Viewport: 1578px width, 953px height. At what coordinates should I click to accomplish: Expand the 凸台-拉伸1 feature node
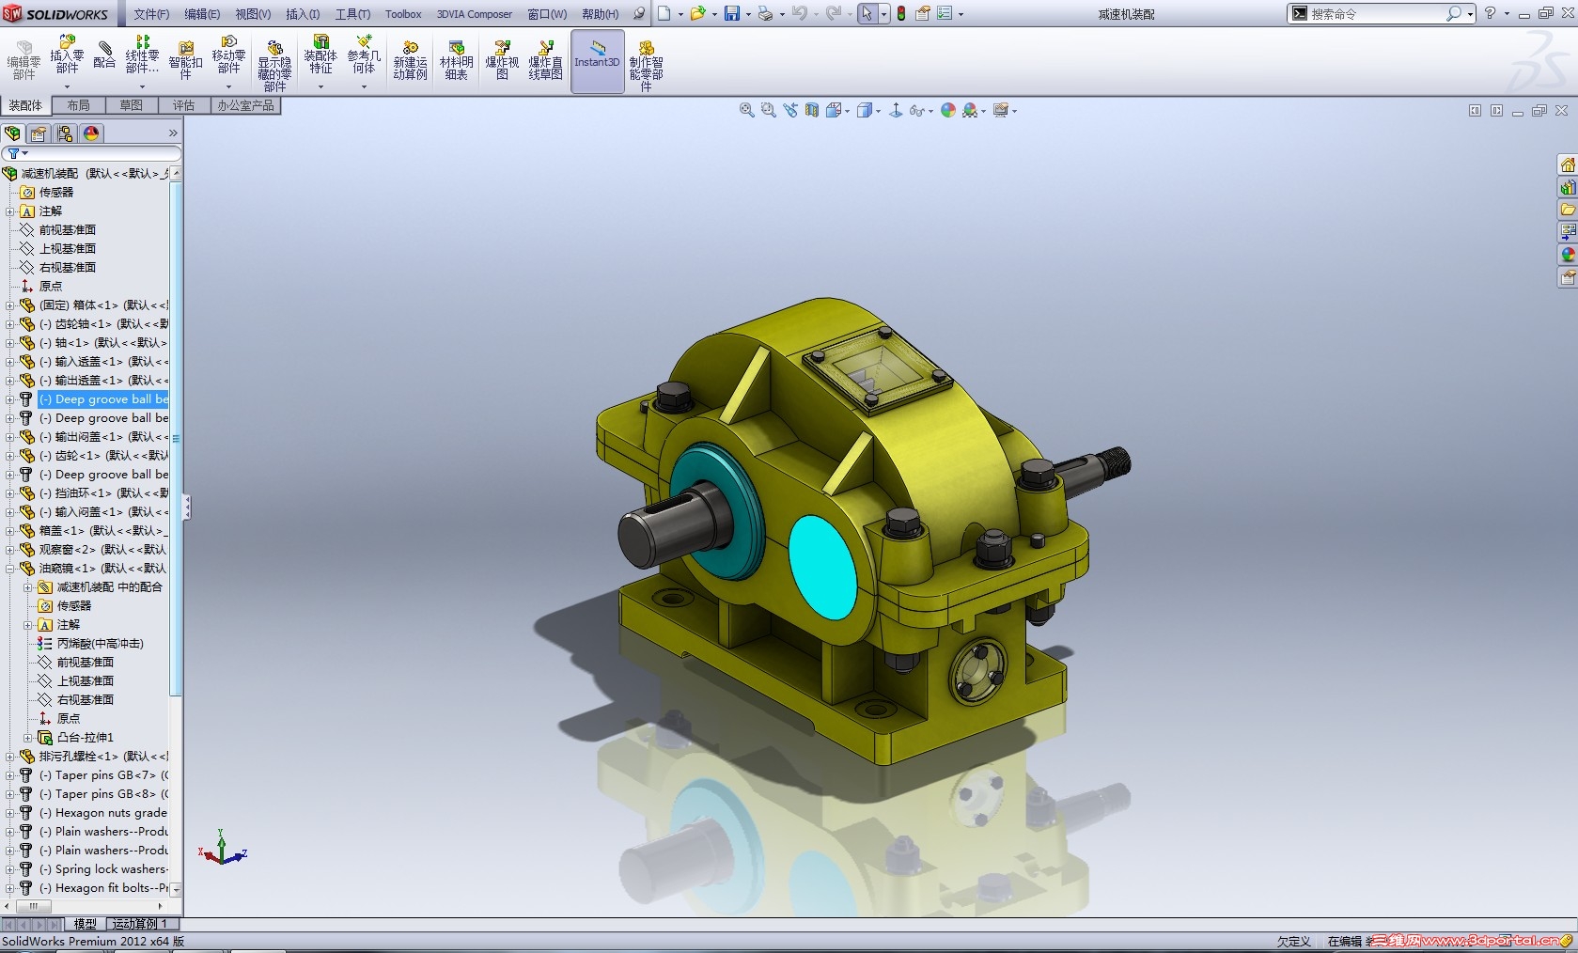28,738
